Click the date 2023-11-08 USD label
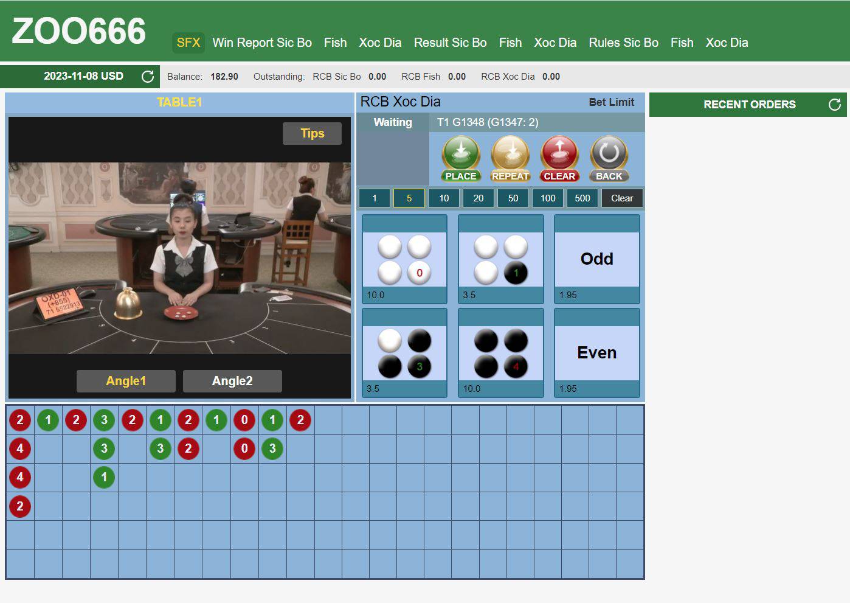850x603 pixels. pyautogui.click(x=83, y=76)
